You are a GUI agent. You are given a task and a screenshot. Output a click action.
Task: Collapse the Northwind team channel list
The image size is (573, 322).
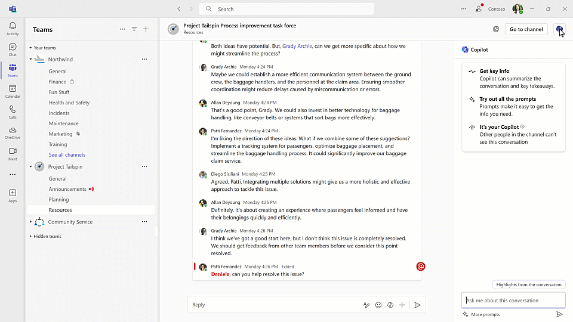[30, 60]
